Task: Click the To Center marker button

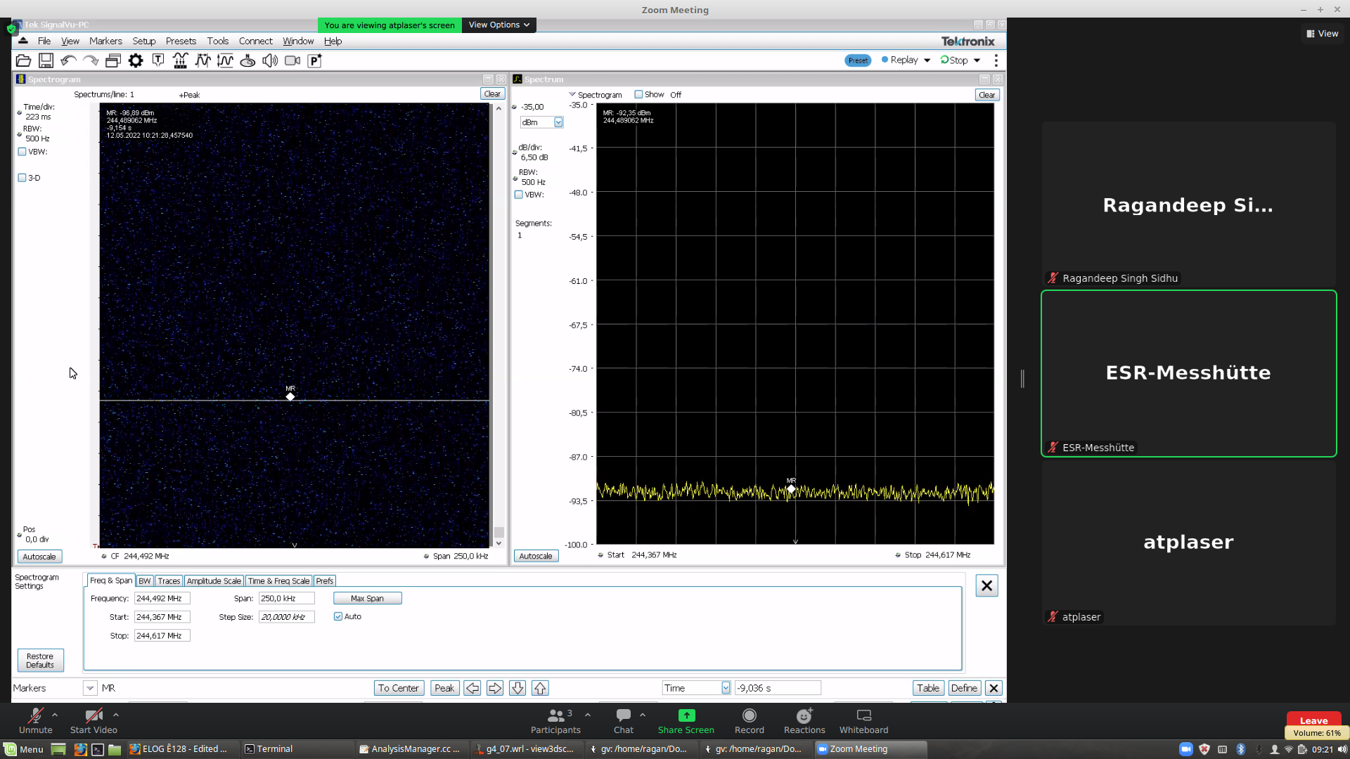Action: tap(399, 688)
